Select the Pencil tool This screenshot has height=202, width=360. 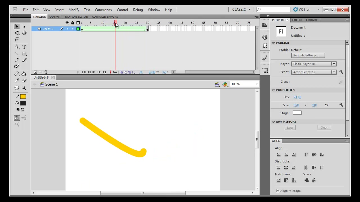click(17, 60)
